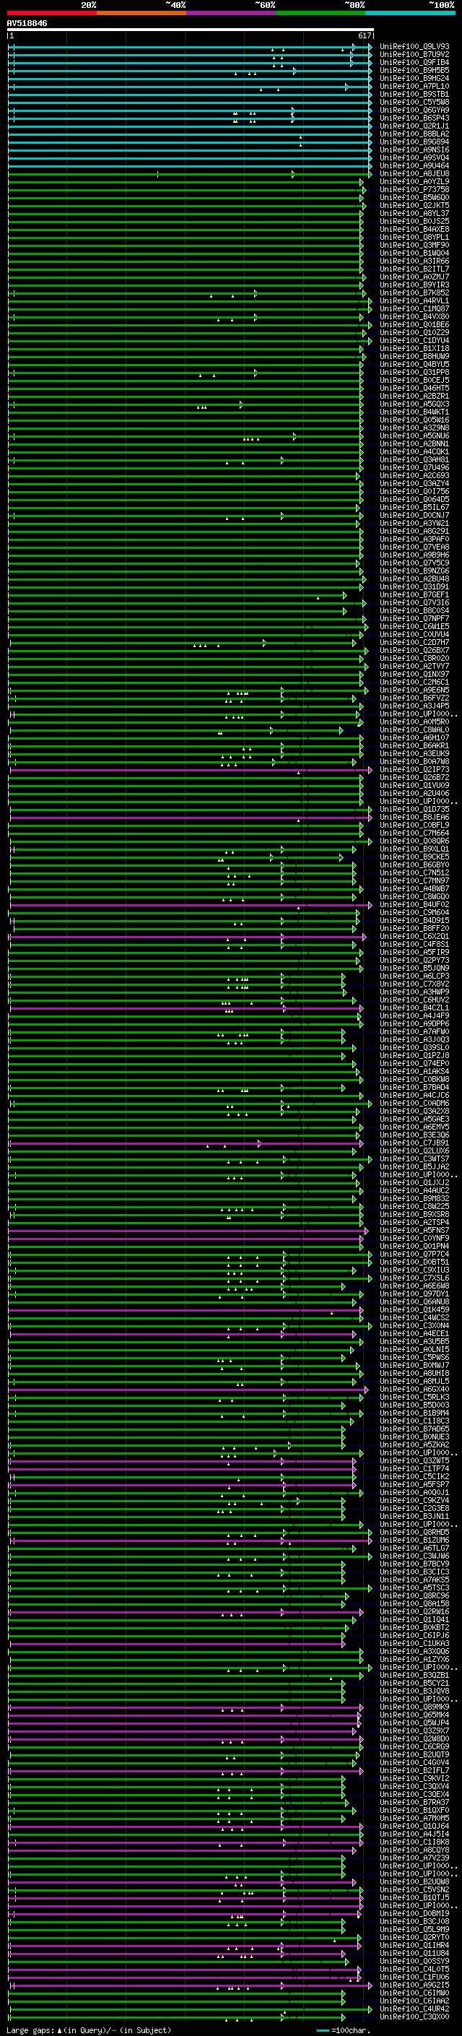This screenshot has width=462, height=2036.
Task: Select hit label UniRef100_A5GNU6
Action: pos(414,436)
